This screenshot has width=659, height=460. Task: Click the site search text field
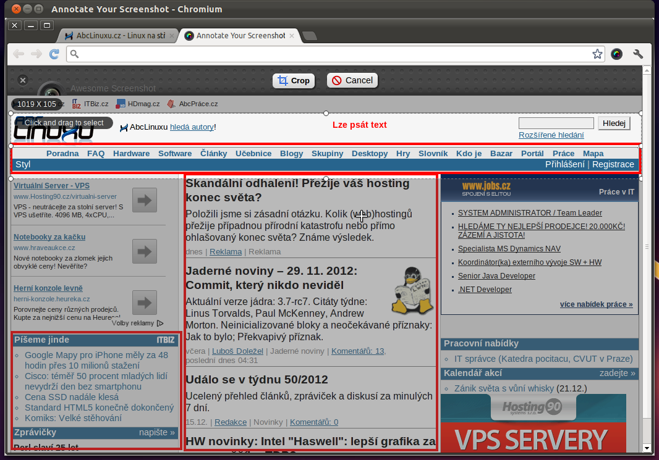click(x=556, y=123)
